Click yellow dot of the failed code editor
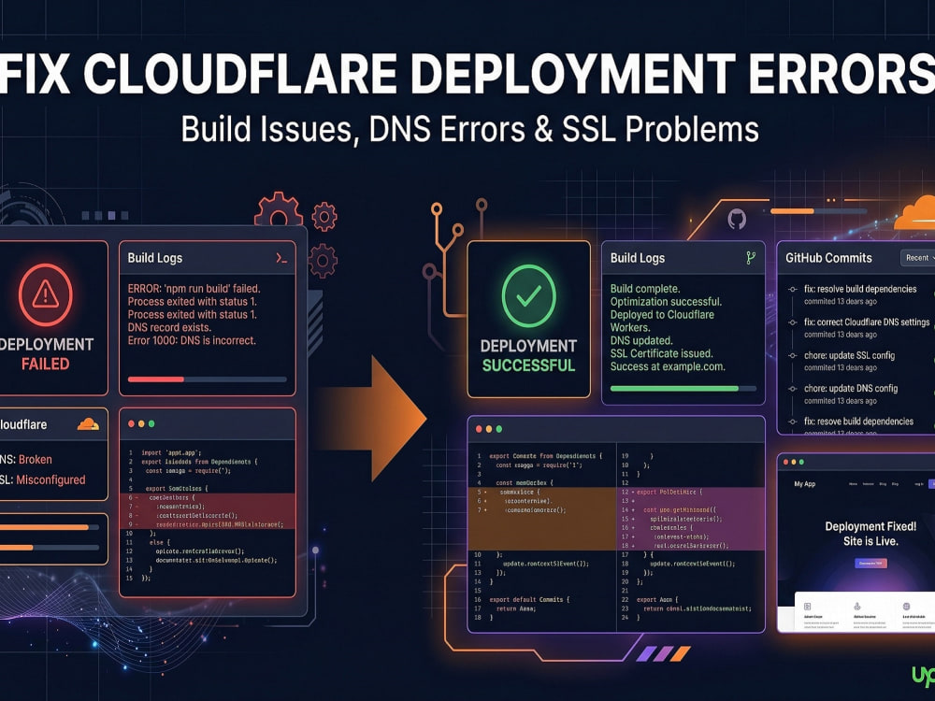The width and height of the screenshot is (935, 701). pos(141,423)
